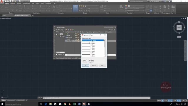This screenshot has height=106, width=188.
Task: Toggle OBJET model space button in status bar
Action: click(x=159, y=101)
